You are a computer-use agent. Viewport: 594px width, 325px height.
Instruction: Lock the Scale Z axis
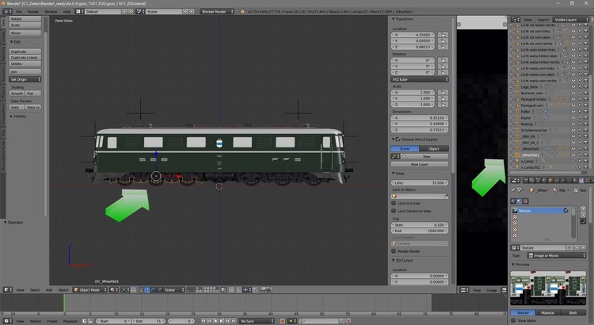pyautogui.click(x=443, y=105)
